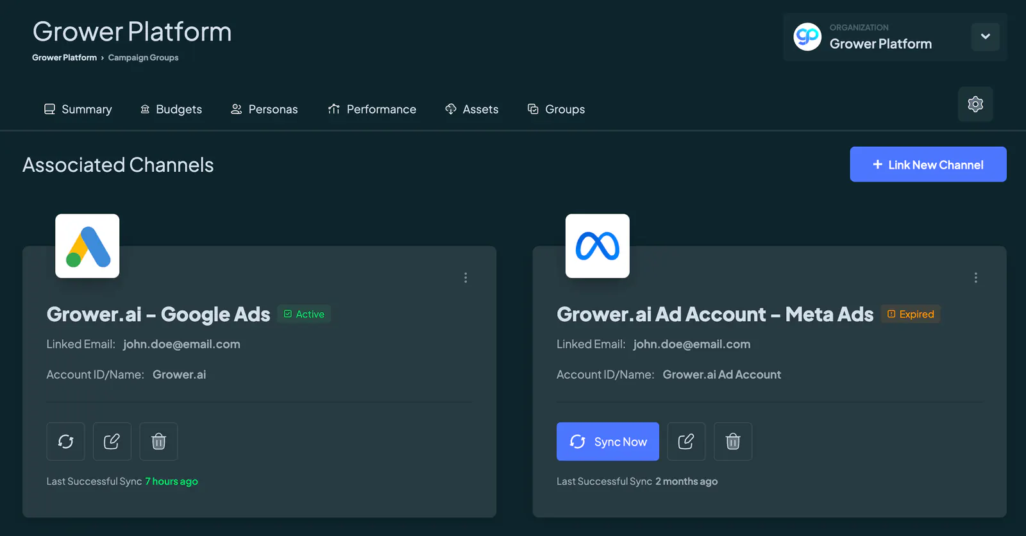The height and width of the screenshot is (536, 1026).
Task: Switch to the Budgets tab
Action: [x=171, y=109]
